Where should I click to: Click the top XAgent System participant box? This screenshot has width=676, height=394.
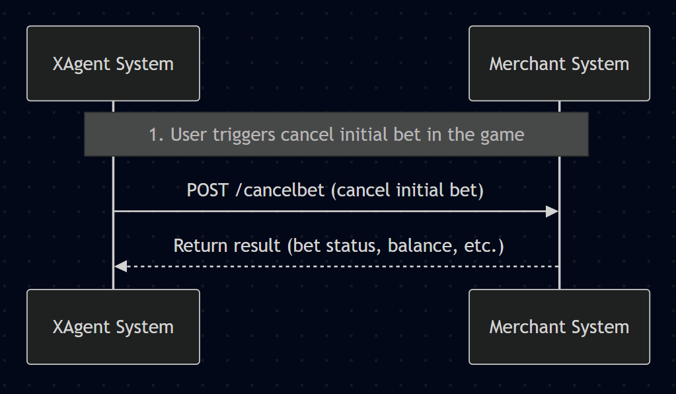click(x=113, y=63)
